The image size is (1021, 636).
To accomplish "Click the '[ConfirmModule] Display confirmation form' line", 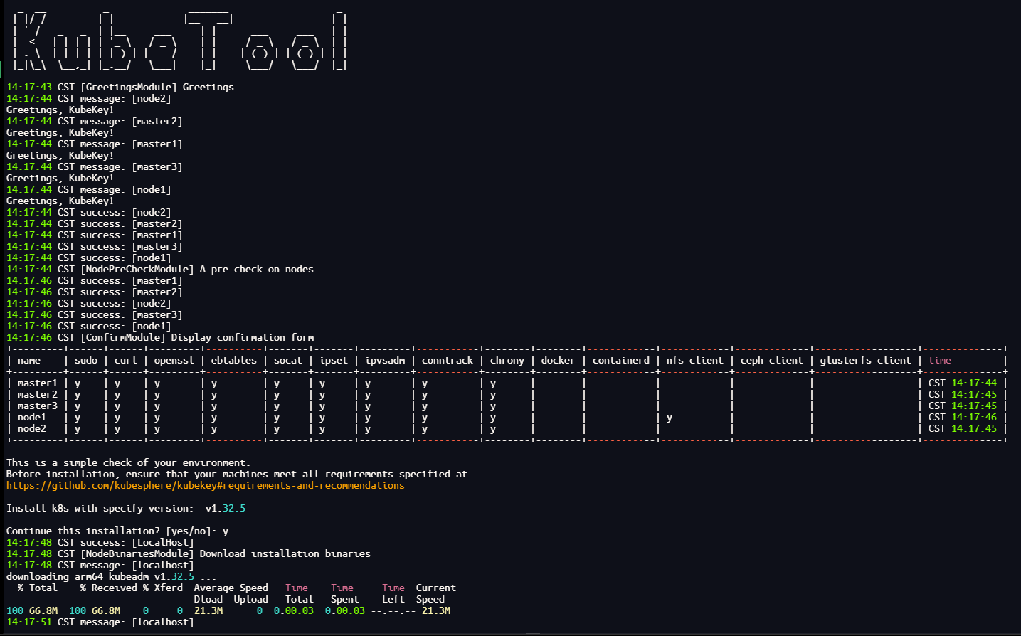I will tap(160, 337).
